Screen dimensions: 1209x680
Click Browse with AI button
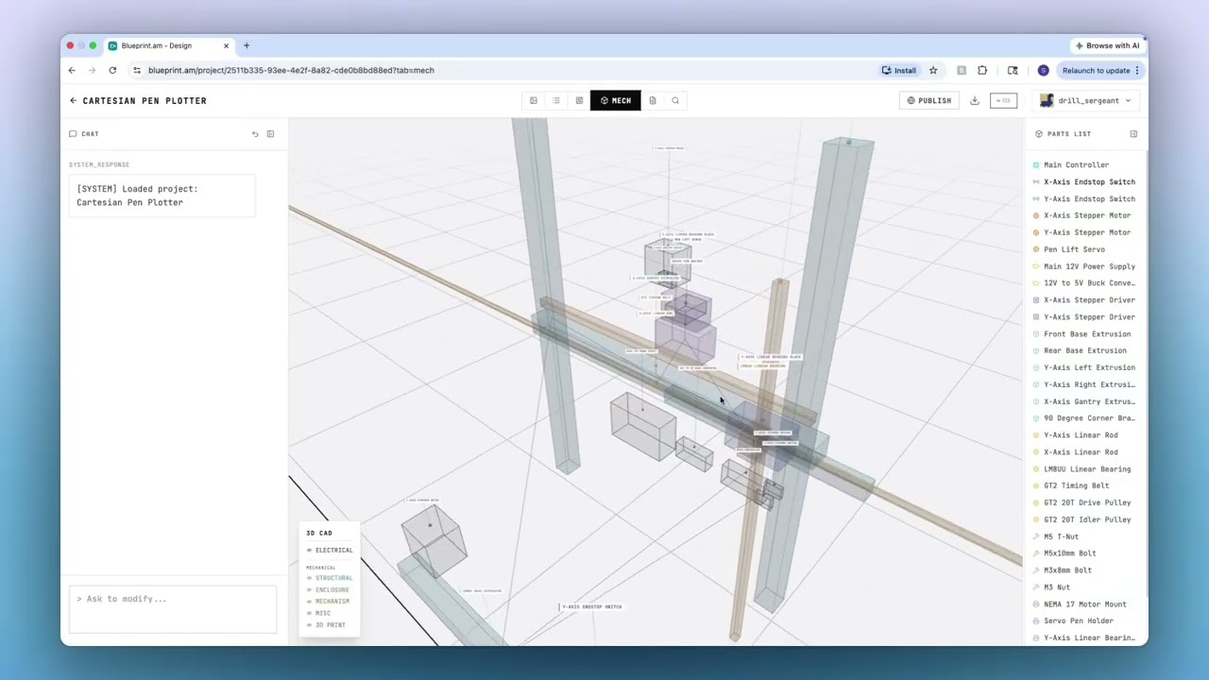tap(1107, 45)
